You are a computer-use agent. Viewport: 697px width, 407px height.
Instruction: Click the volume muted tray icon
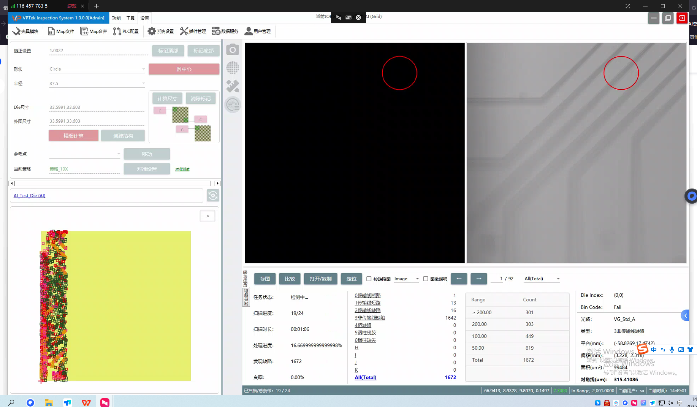point(670,403)
